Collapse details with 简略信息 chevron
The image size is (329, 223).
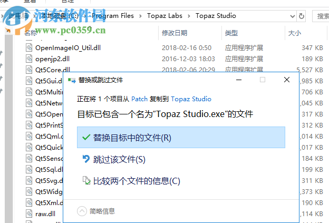82,211
